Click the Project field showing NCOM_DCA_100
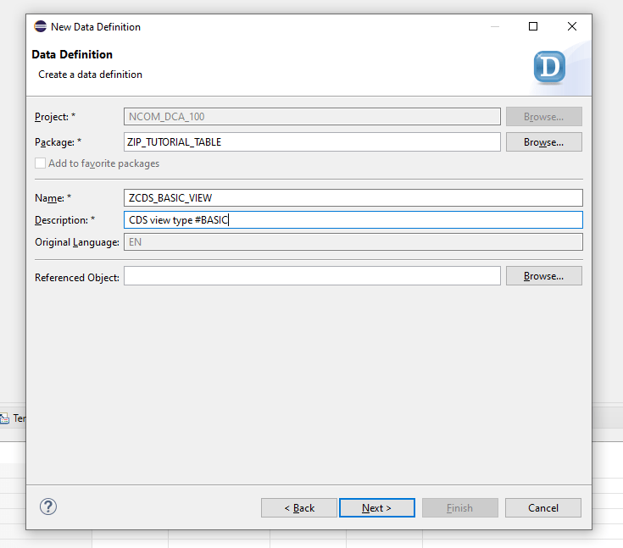 [312, 117]
